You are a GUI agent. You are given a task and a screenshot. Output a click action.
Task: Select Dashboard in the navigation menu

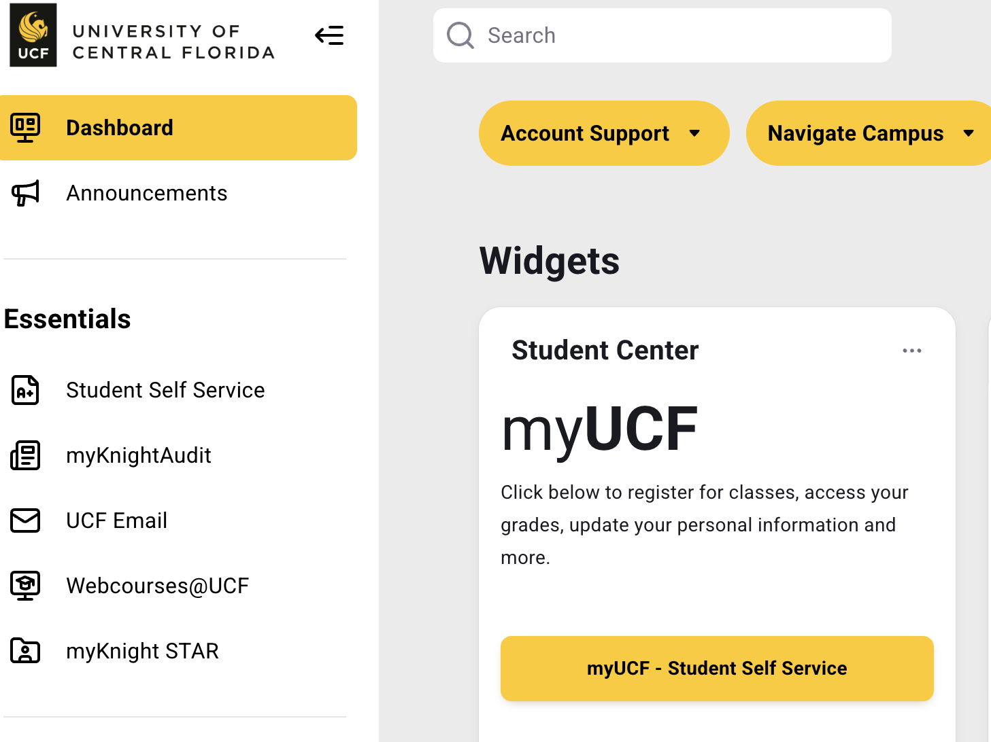click(x=120, y=127)
